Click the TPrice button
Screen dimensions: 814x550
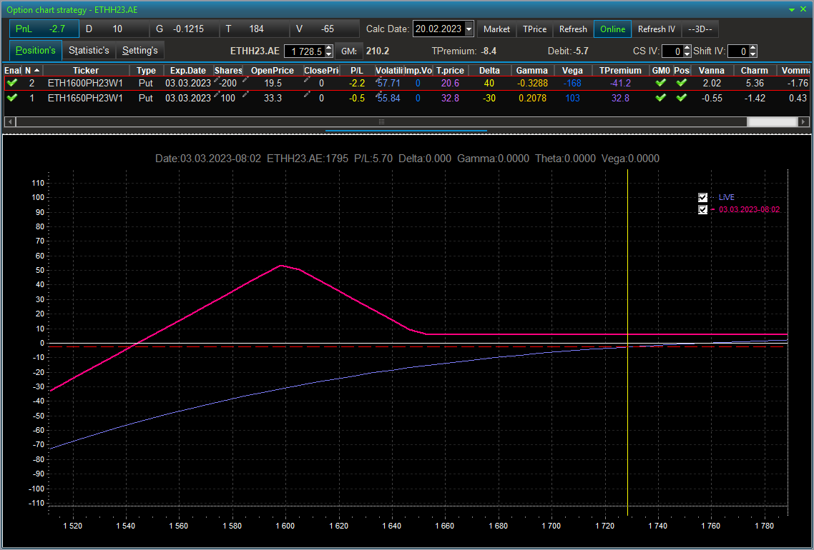pyautogui.click(x=535, y=29)
